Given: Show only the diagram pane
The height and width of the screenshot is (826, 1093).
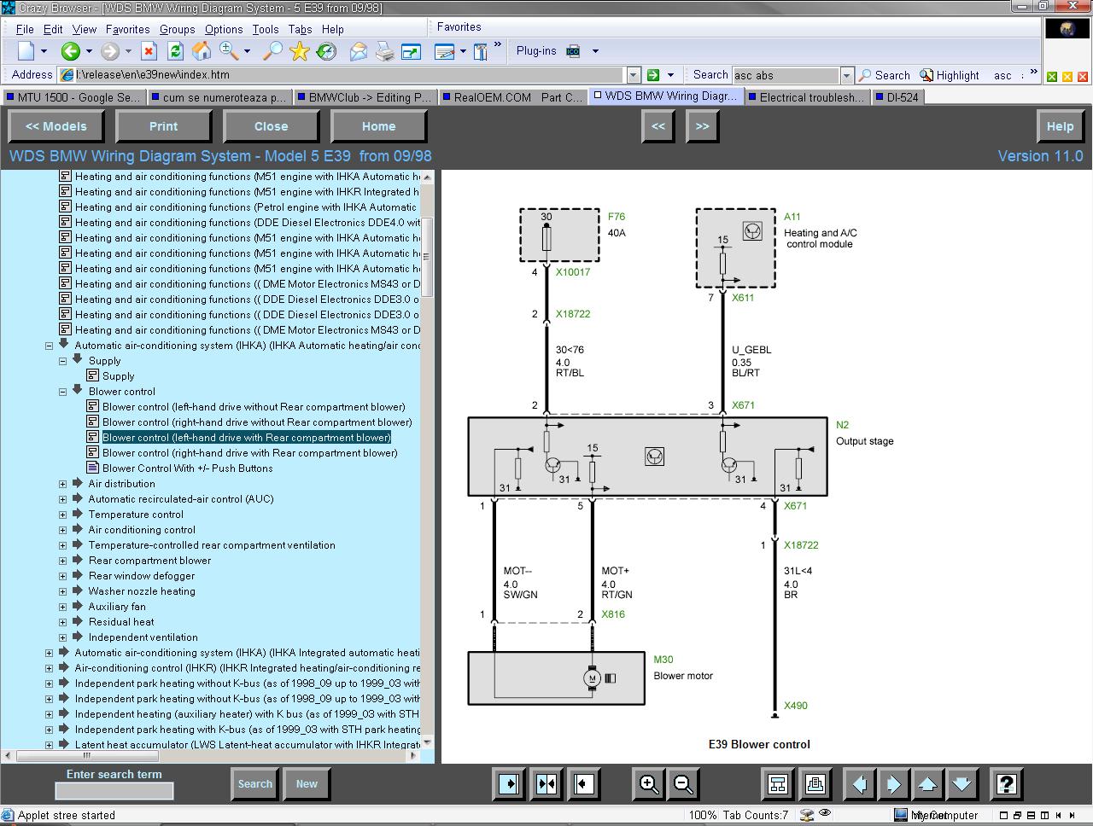Looking at the screenshot, I should pos(584,784).
